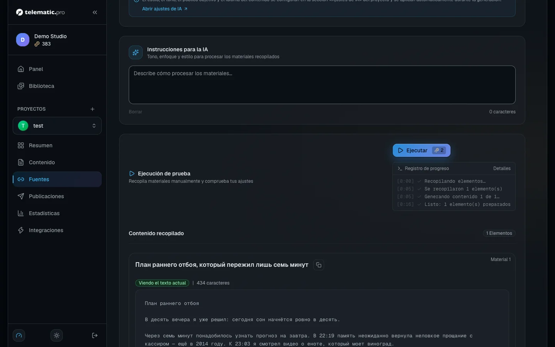This screenshot has height=347, width=555.
Task: Click the gauge icon in sidebar footer
Action: [x=19, y=335]
